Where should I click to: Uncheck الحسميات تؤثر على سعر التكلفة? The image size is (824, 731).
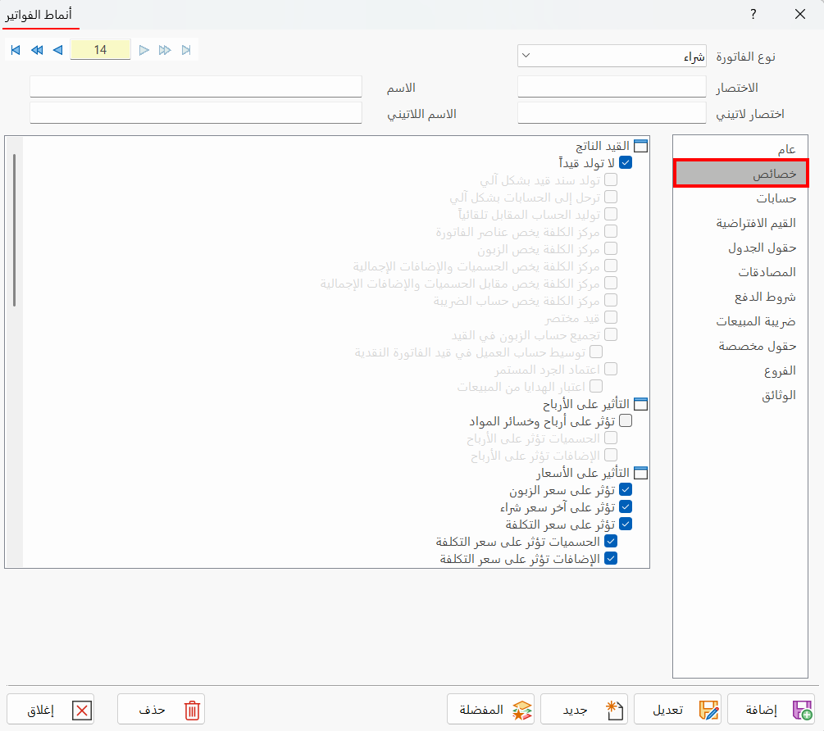coord(611,541)
